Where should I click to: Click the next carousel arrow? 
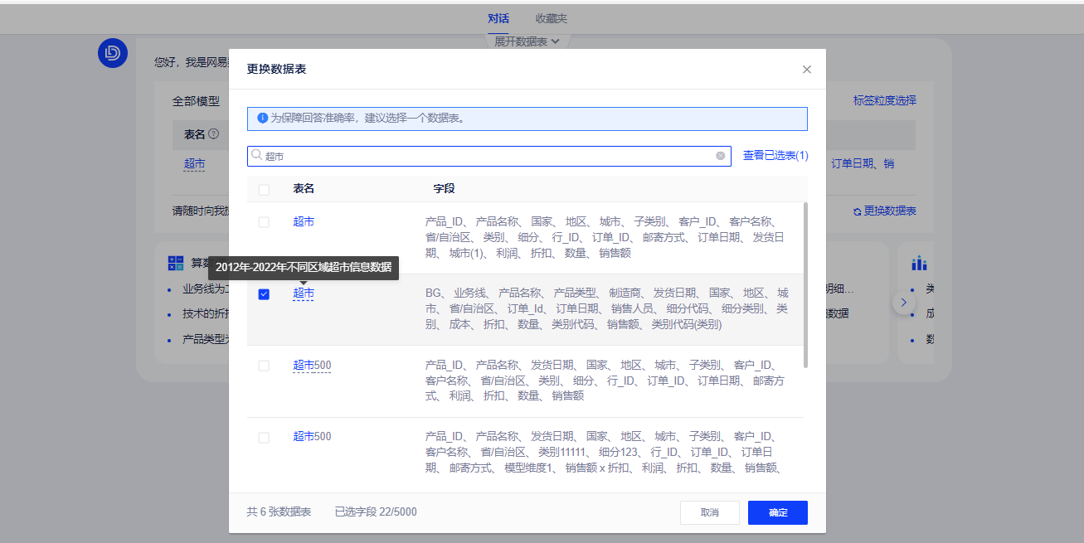[903, 303]
